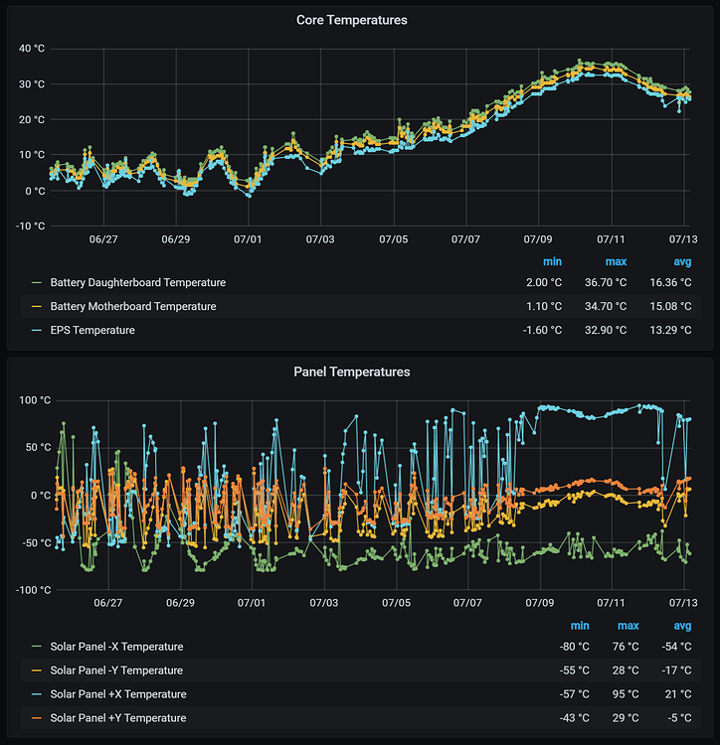Sort Panel Temperatures legend by max column

point(629,626)
